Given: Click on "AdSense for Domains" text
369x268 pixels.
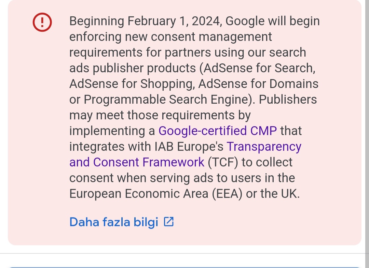Looking at the screenshot, I should point(258,84).
